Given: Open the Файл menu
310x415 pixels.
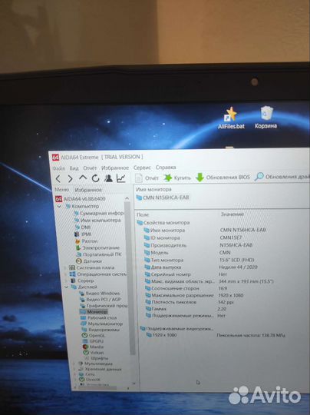Looking at the screenshot, I should click(x=58, y=168).
